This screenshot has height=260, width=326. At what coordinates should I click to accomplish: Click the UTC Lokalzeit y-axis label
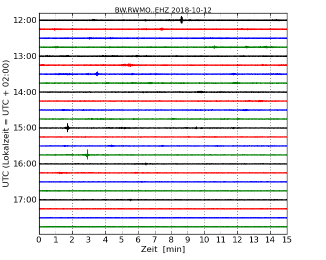6,124
